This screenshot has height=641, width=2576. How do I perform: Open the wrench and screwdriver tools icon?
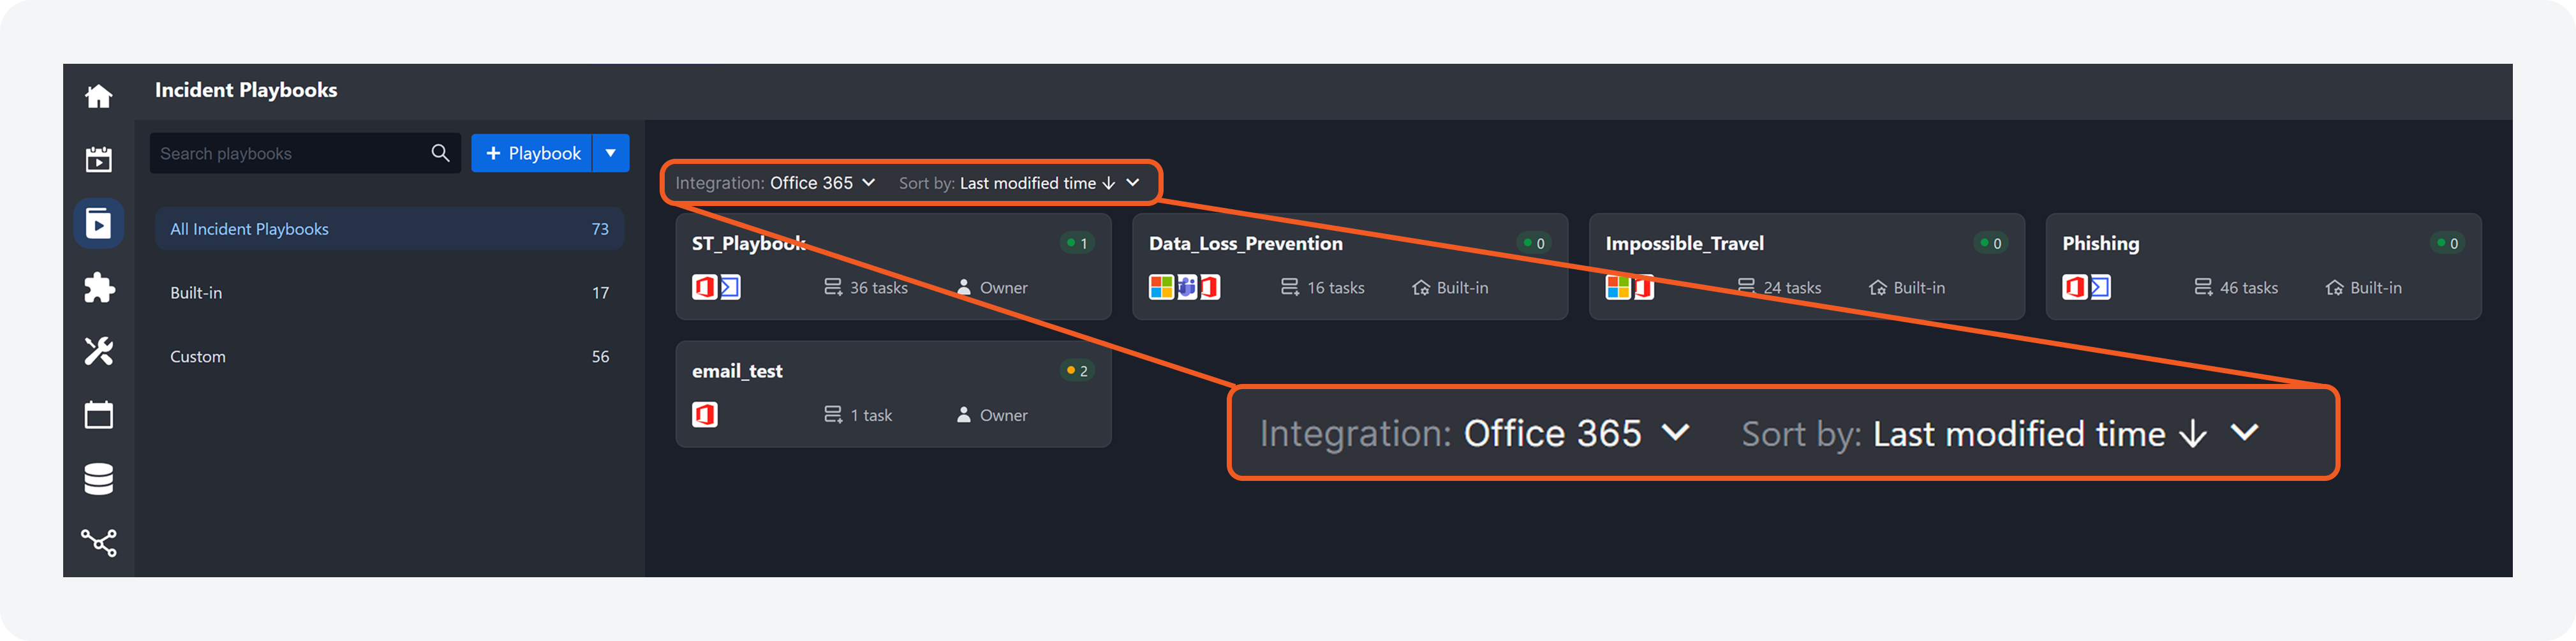click(99, 351)
